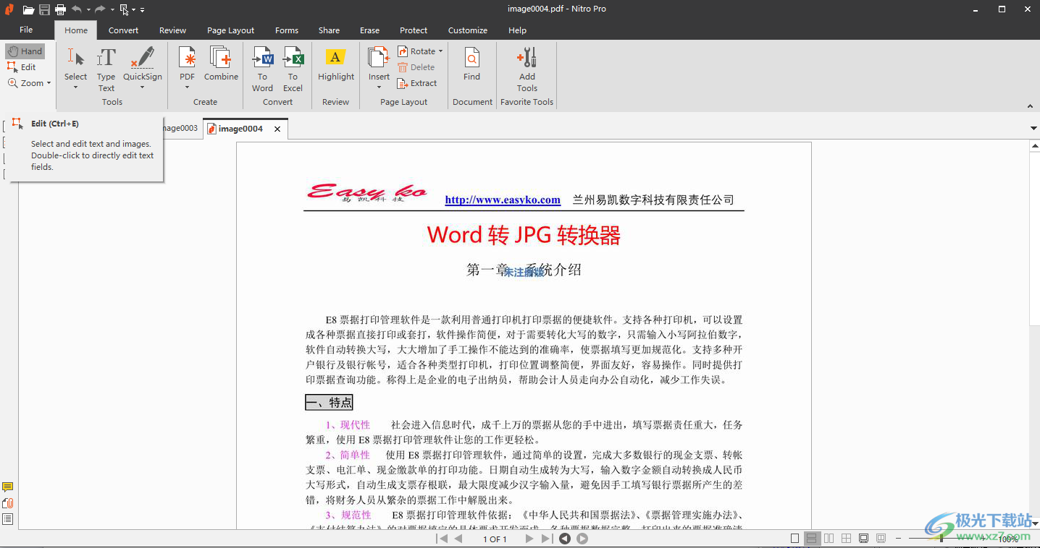Choose the Select text tool icon
The height and width of the screenshot is (548, 1040).
click(x=75, y=58)
